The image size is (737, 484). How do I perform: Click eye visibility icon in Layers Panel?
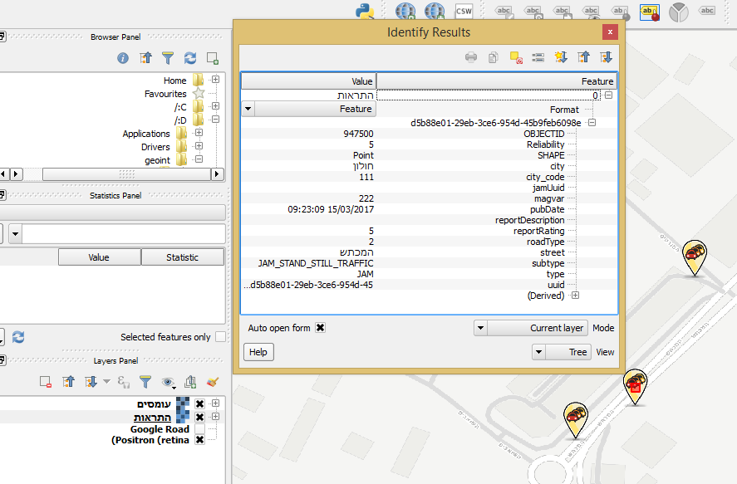(x=169, y=382)
